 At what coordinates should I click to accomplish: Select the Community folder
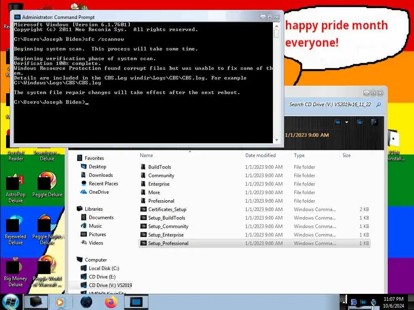point(254,175)
